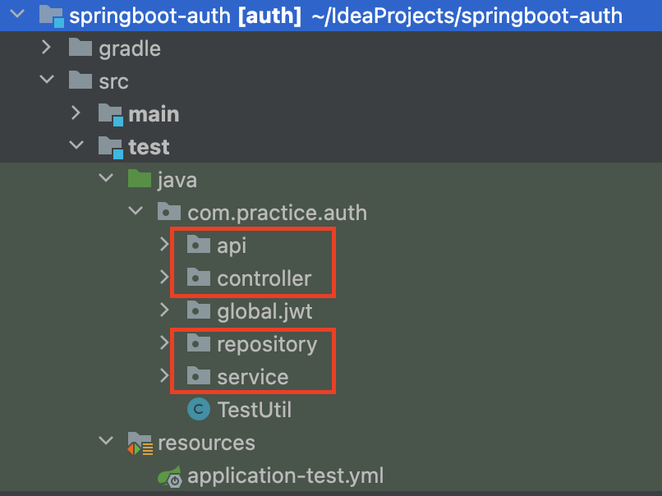Expand the api package arrow
Viewport: 662px width, 496px height.
coord(164,244)
